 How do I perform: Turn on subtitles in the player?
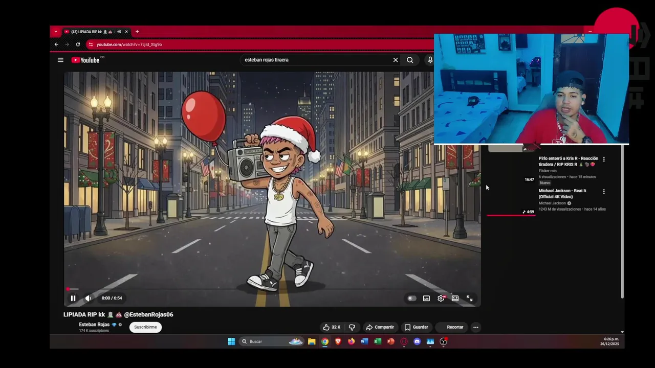426,298
